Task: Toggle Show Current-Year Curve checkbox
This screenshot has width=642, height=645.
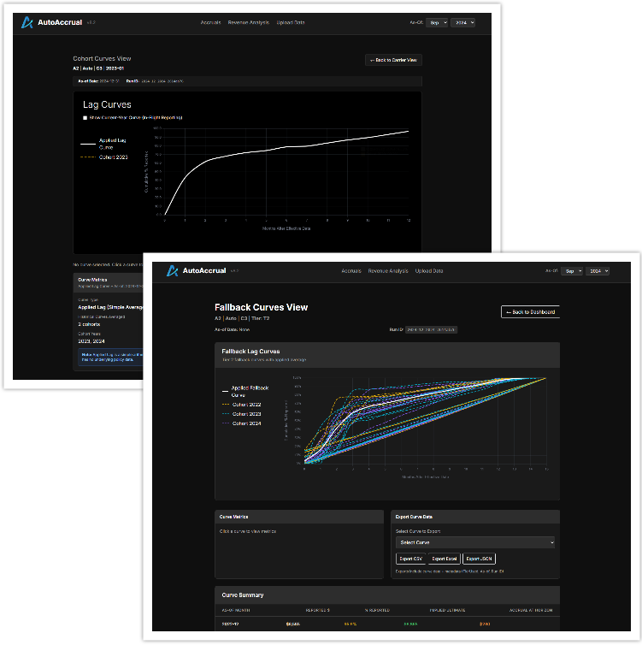Action: [x=85, y=117]
